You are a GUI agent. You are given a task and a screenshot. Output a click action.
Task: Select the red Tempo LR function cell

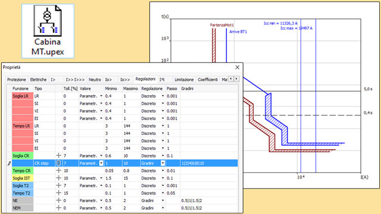tap(23, 126)
